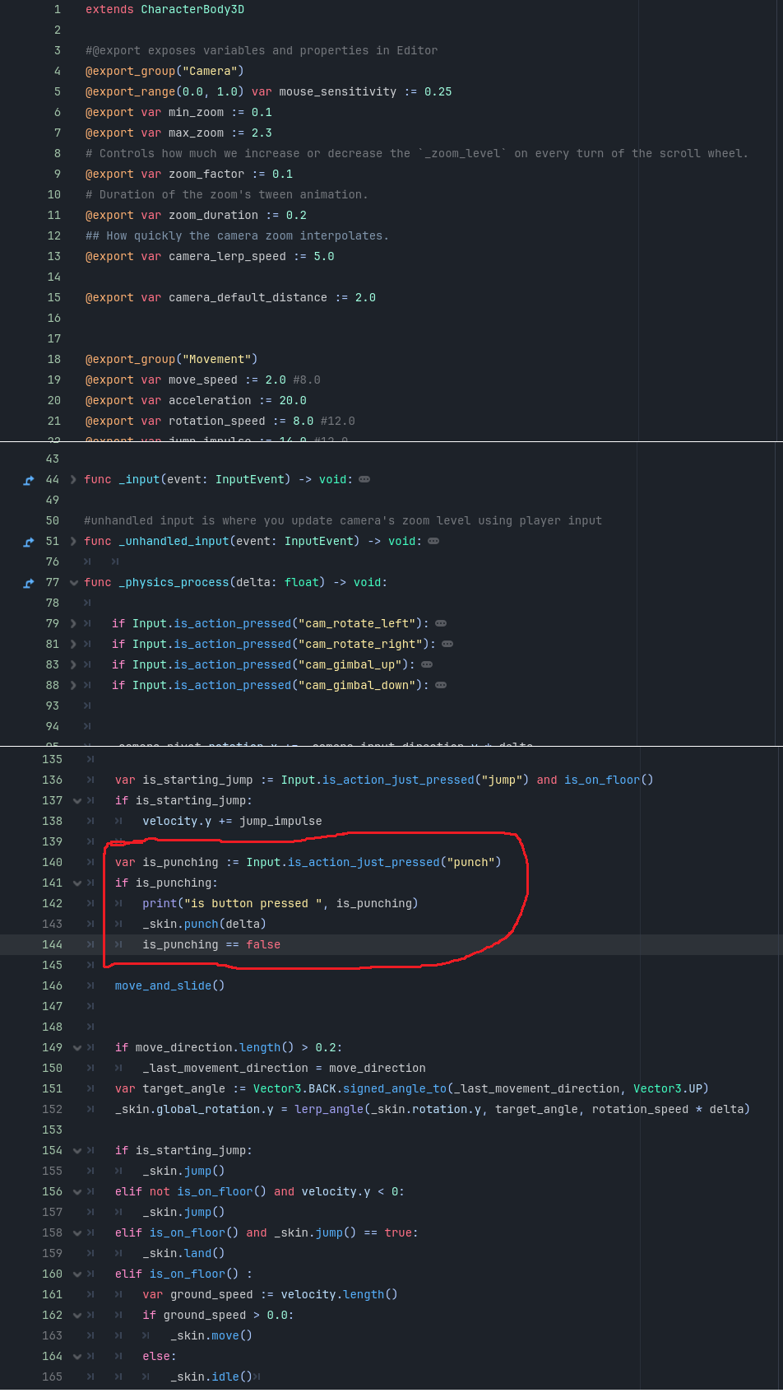
Task: Expand the folded _input function on line 44
Action: [73, 479]
